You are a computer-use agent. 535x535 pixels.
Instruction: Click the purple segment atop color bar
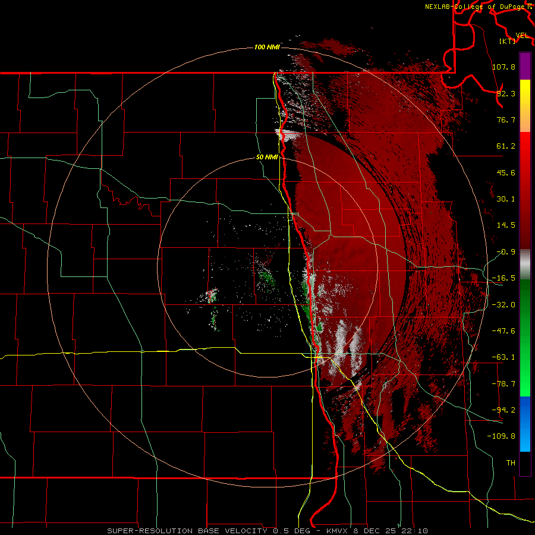pyautogui.click(x=525, y=66)
